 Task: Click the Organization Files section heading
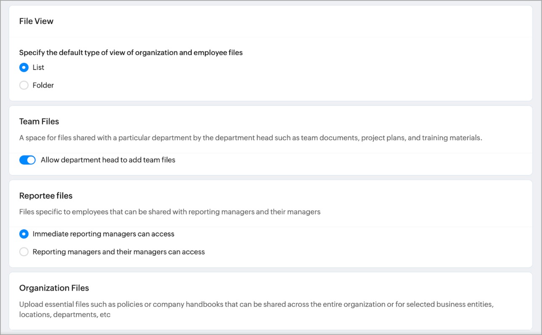54,288
